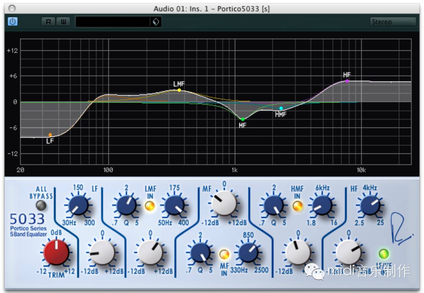Viewport: 424px width, 293px height.
Task: Toggle the MF IN indicator button
Action: pos(224,254)
